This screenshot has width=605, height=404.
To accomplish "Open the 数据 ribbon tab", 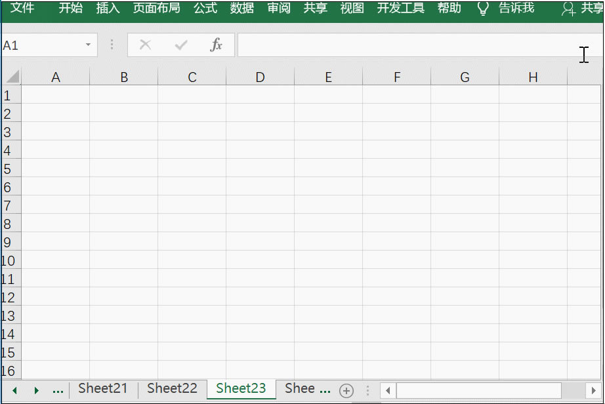I will click(241, 9).
